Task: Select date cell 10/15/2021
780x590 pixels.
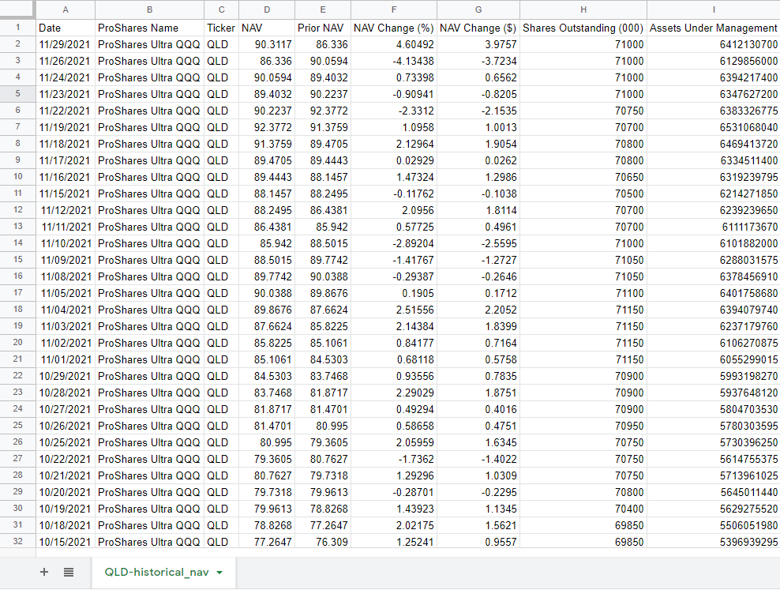Action: point(66,542)
